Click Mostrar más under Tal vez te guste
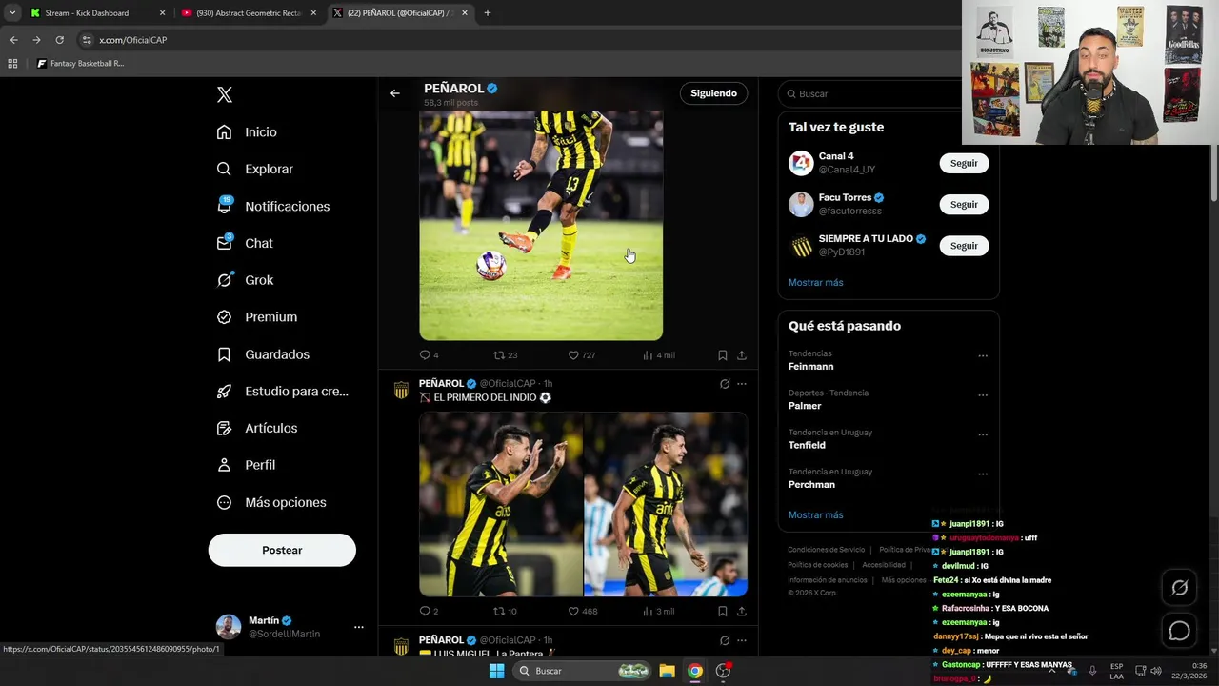Image resolution: width=1219 pixels, height=686 pixels. pos(815,282)
